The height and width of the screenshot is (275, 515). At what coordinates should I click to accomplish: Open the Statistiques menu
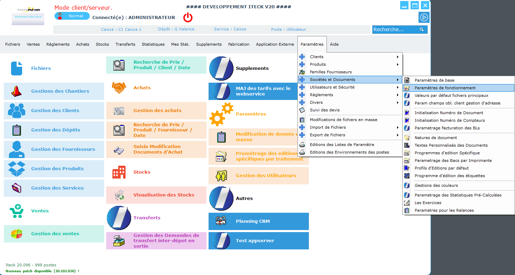click(x=153, y=44)
